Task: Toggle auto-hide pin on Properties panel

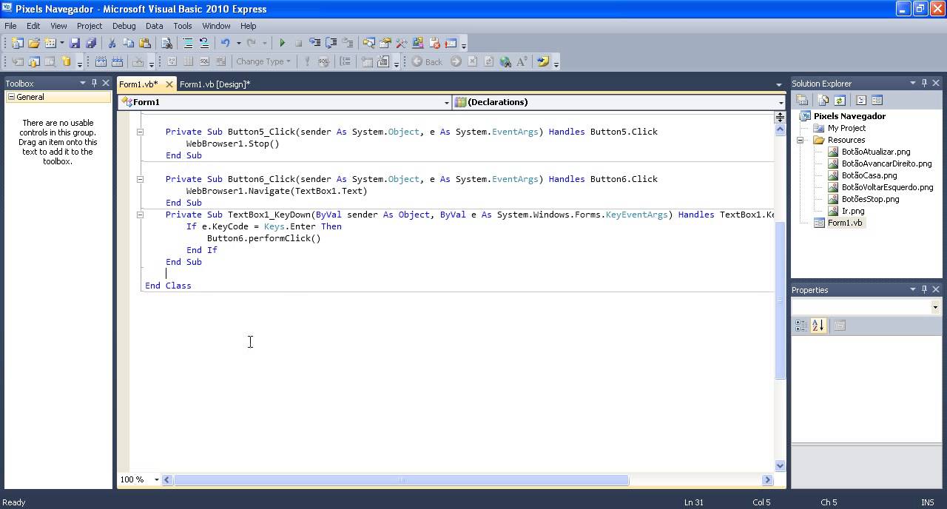Action: pos(924,289)
